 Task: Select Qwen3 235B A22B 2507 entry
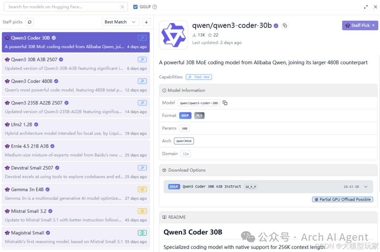point(76,107)
